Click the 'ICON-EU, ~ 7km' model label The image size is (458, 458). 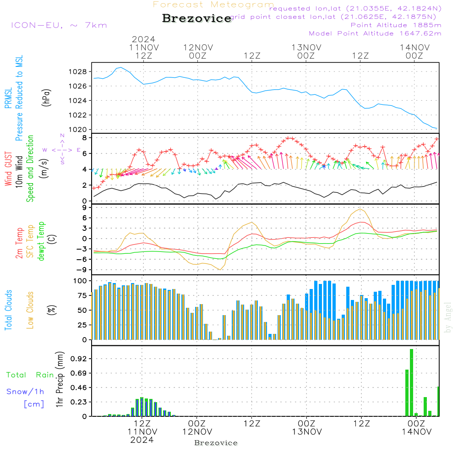[59, 25]
